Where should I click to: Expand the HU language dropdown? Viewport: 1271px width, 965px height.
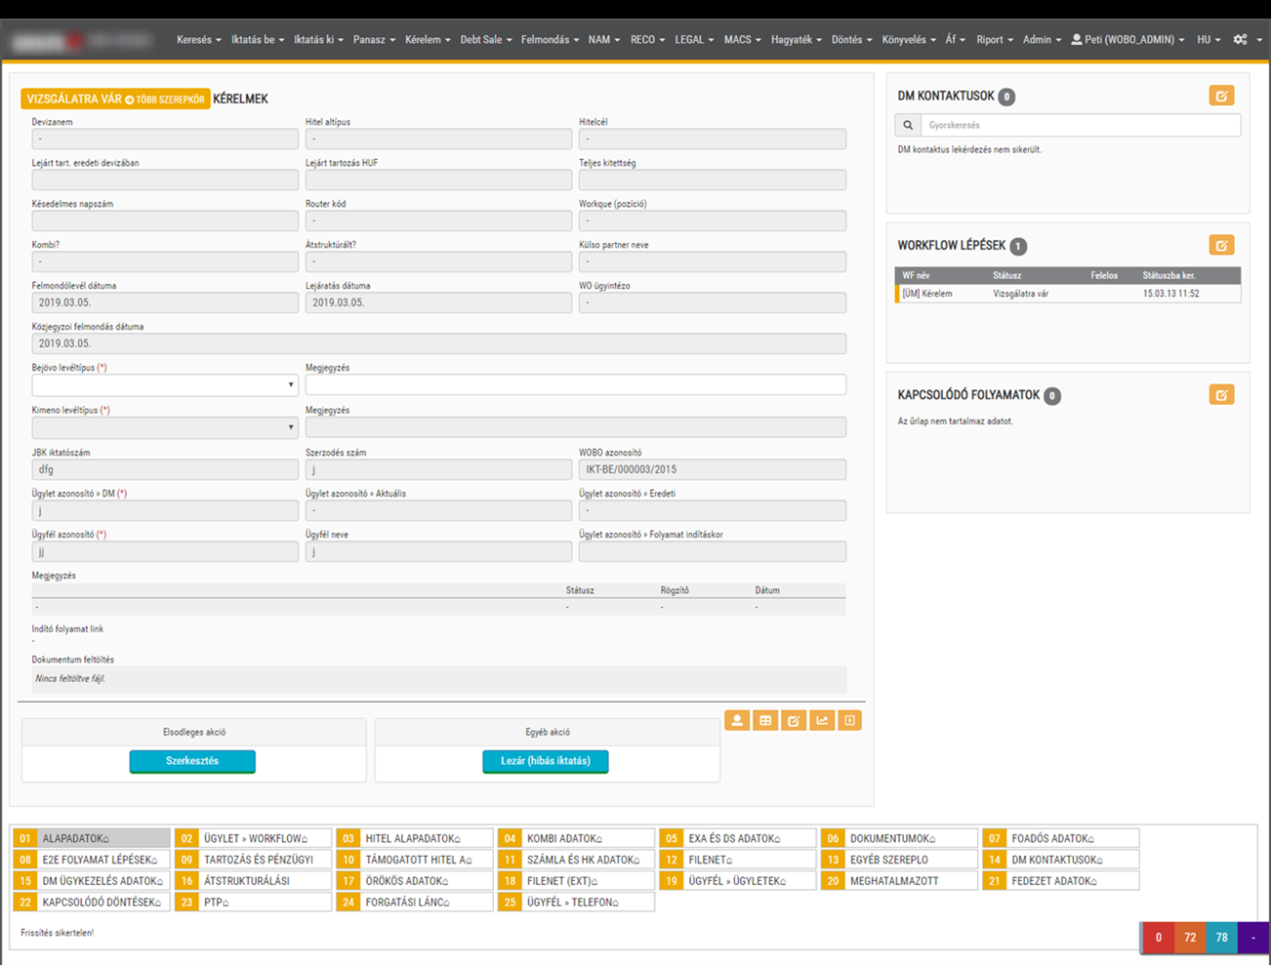point(1209,40)
